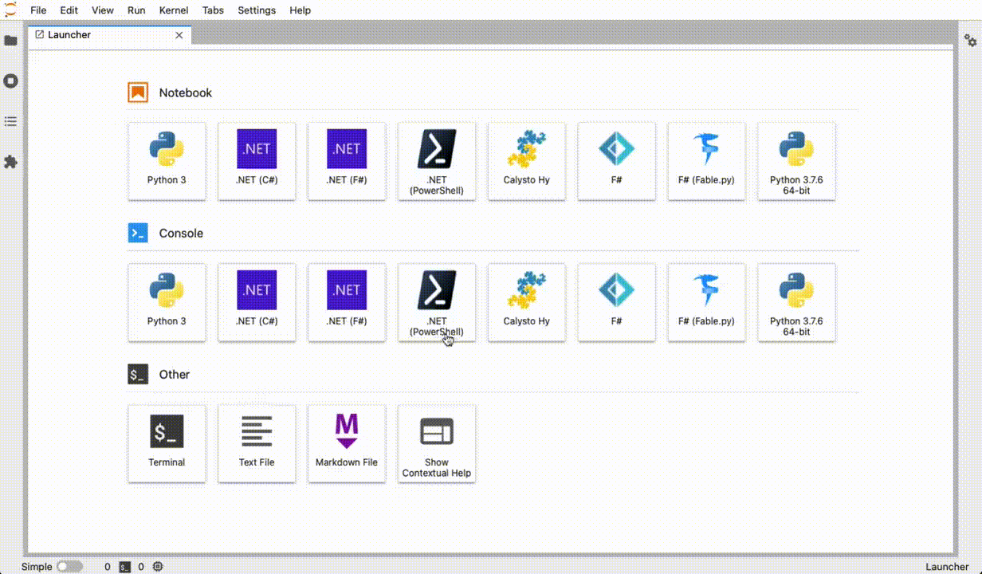This screenshot has height=574, width=982.
Task: Open the File Browser sidebar
Action: pyautogui.click(x=10, y=41)
